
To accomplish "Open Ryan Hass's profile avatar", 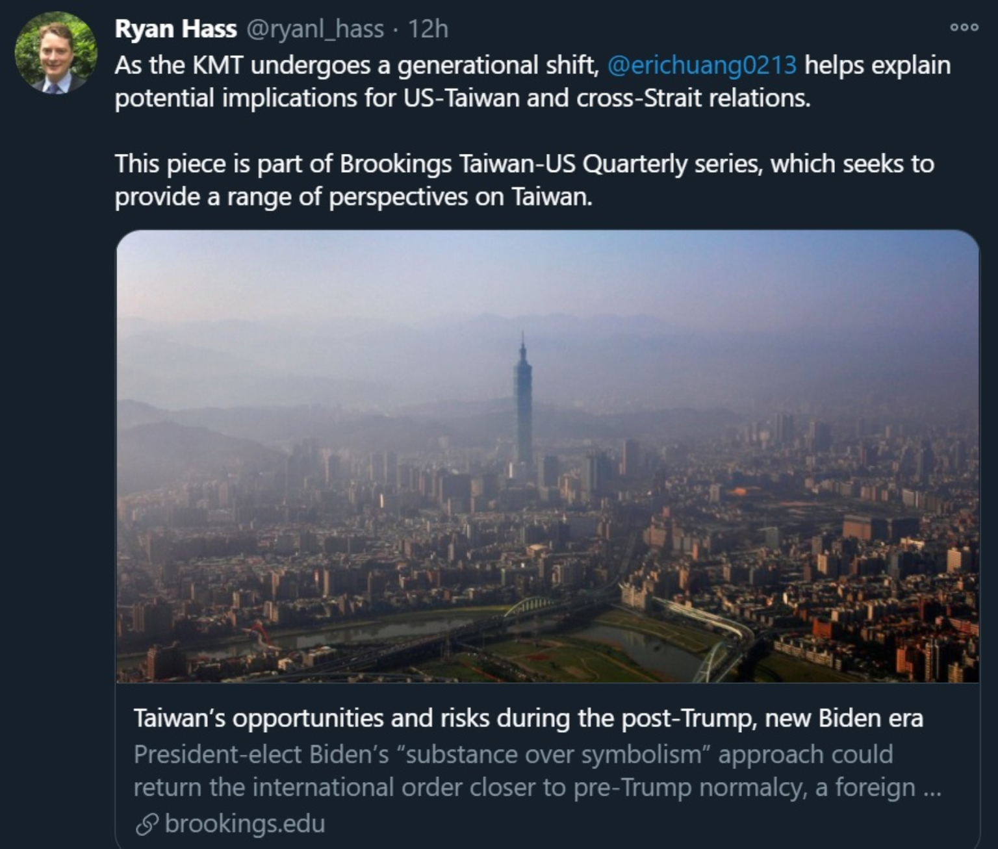I will [55, 53].
